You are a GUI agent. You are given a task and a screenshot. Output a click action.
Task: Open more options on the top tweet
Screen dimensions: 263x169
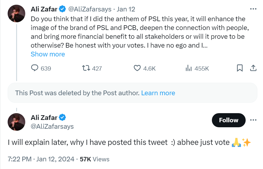253,9
